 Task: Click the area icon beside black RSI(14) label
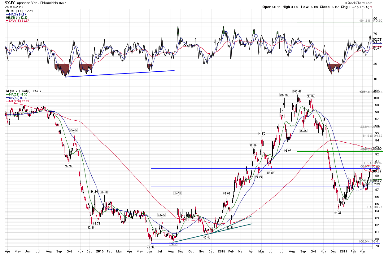coord(7,11)
